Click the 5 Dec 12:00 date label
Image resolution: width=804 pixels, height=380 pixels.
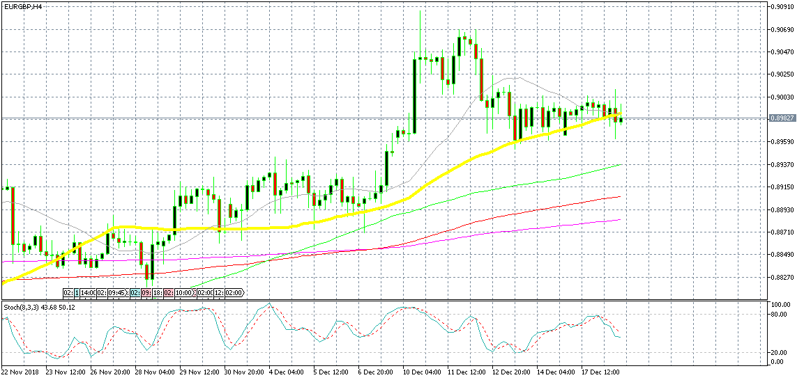pyautogui.click(x=331, y=372)
